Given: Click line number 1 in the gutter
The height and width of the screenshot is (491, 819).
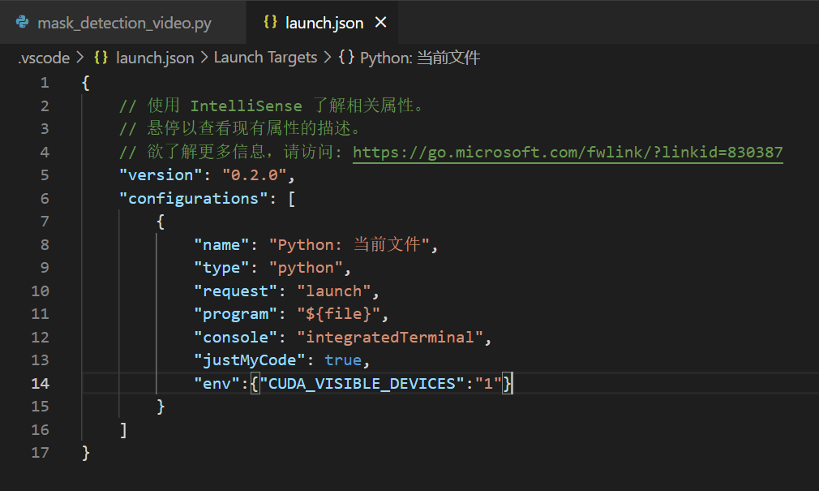Looking at the screenshot, I should (45, 82).
